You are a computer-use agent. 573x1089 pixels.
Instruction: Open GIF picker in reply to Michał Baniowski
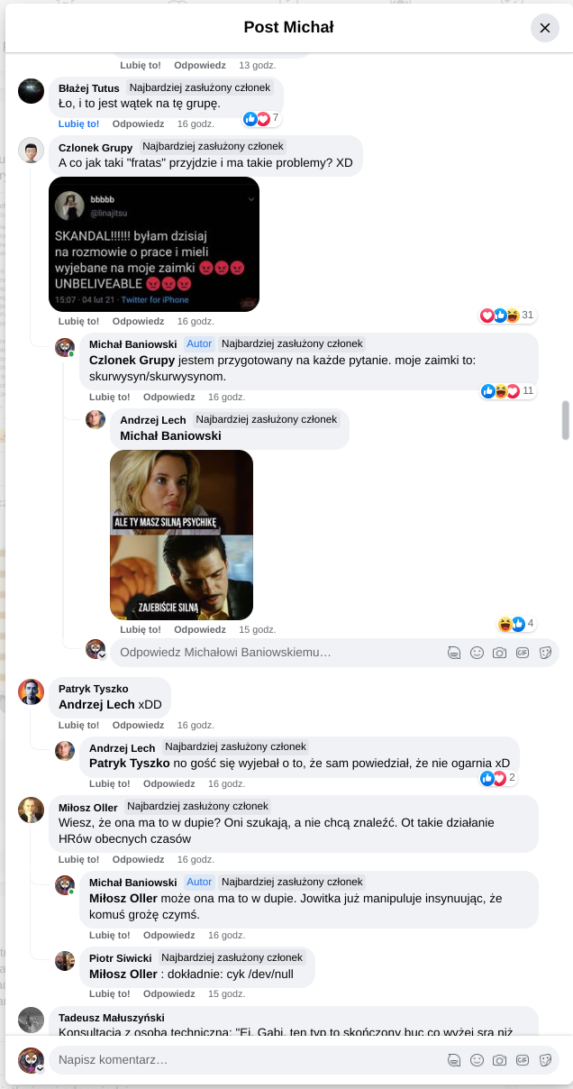(523, 653)
